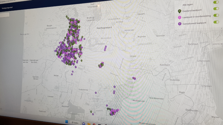Viewport: 223px width, 125px height.
Task: Click the green marker near Akersloot lake
Action: pyautogui.click(x=91, y=112)
